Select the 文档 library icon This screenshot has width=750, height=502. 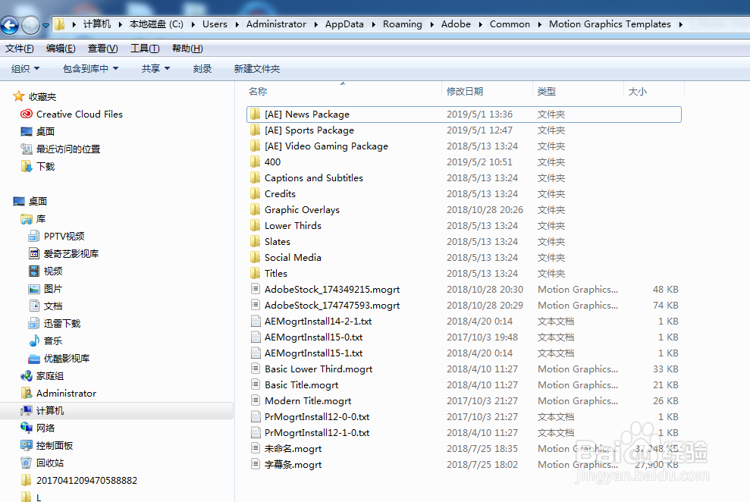click(x=34, y=306)
